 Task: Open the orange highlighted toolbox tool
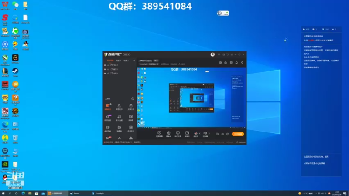tap(108, 107)
